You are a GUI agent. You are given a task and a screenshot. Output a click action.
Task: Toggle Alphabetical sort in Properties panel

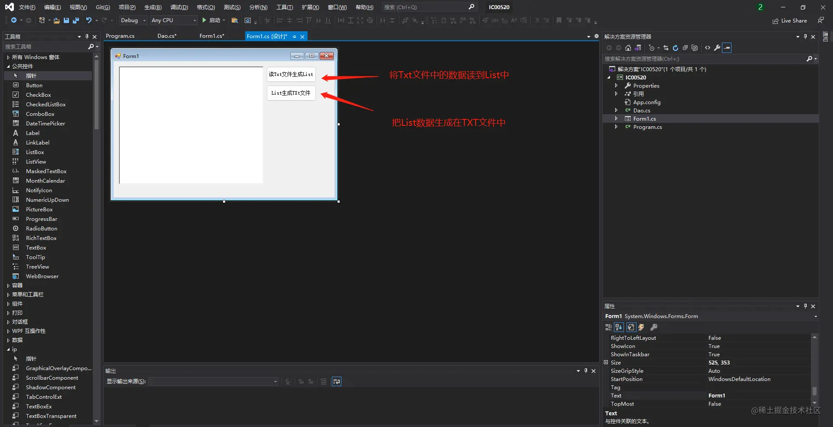click(619, 327)
